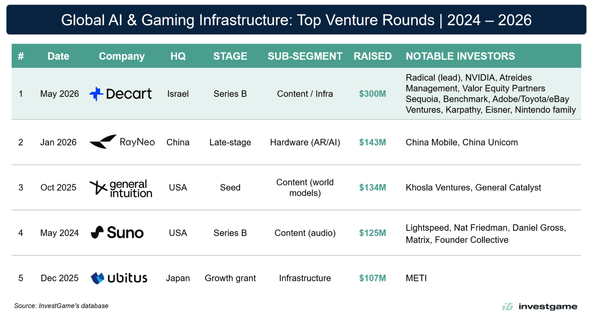
Task: Click the NOTABLE INVESTORS column header
Action: coord(460,56)
